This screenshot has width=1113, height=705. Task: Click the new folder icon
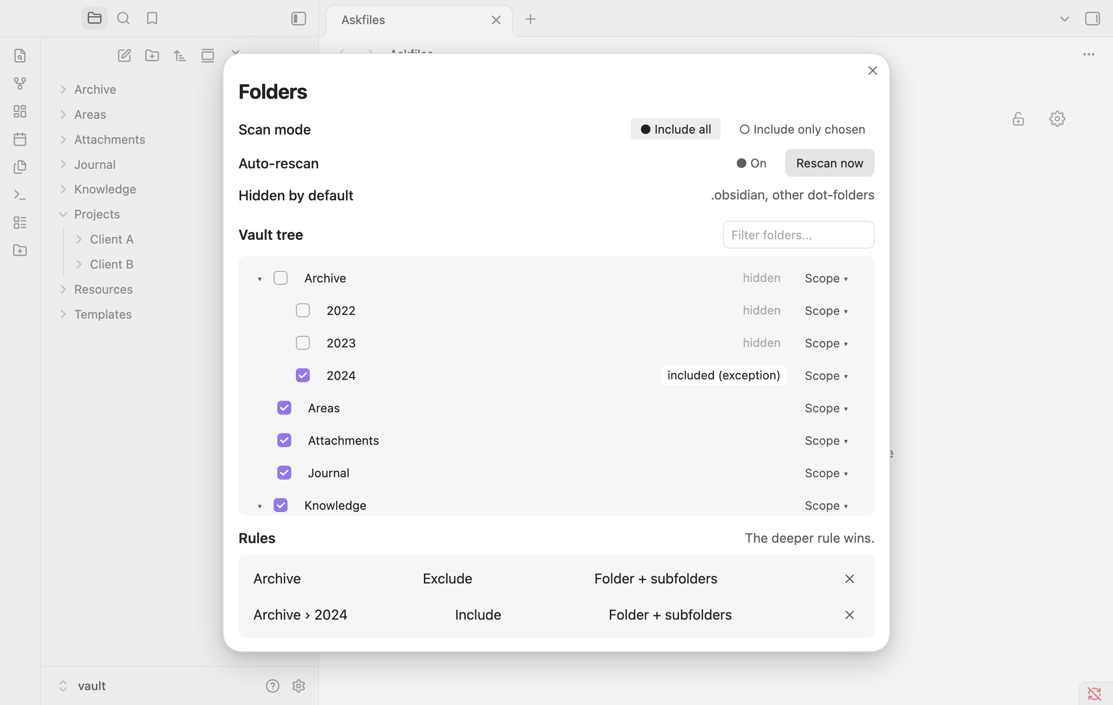pos(152,56)
